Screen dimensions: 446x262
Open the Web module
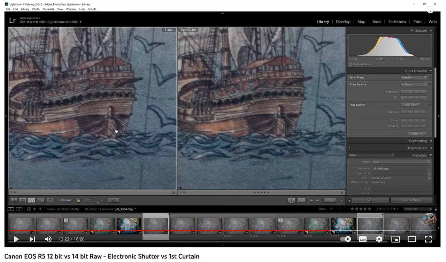click(x=432, y=22)
